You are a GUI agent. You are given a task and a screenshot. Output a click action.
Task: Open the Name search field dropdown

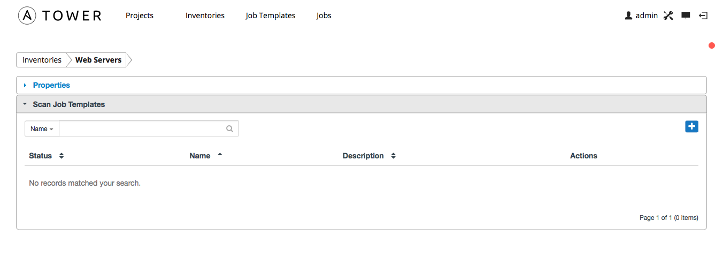tap(42, 128)
